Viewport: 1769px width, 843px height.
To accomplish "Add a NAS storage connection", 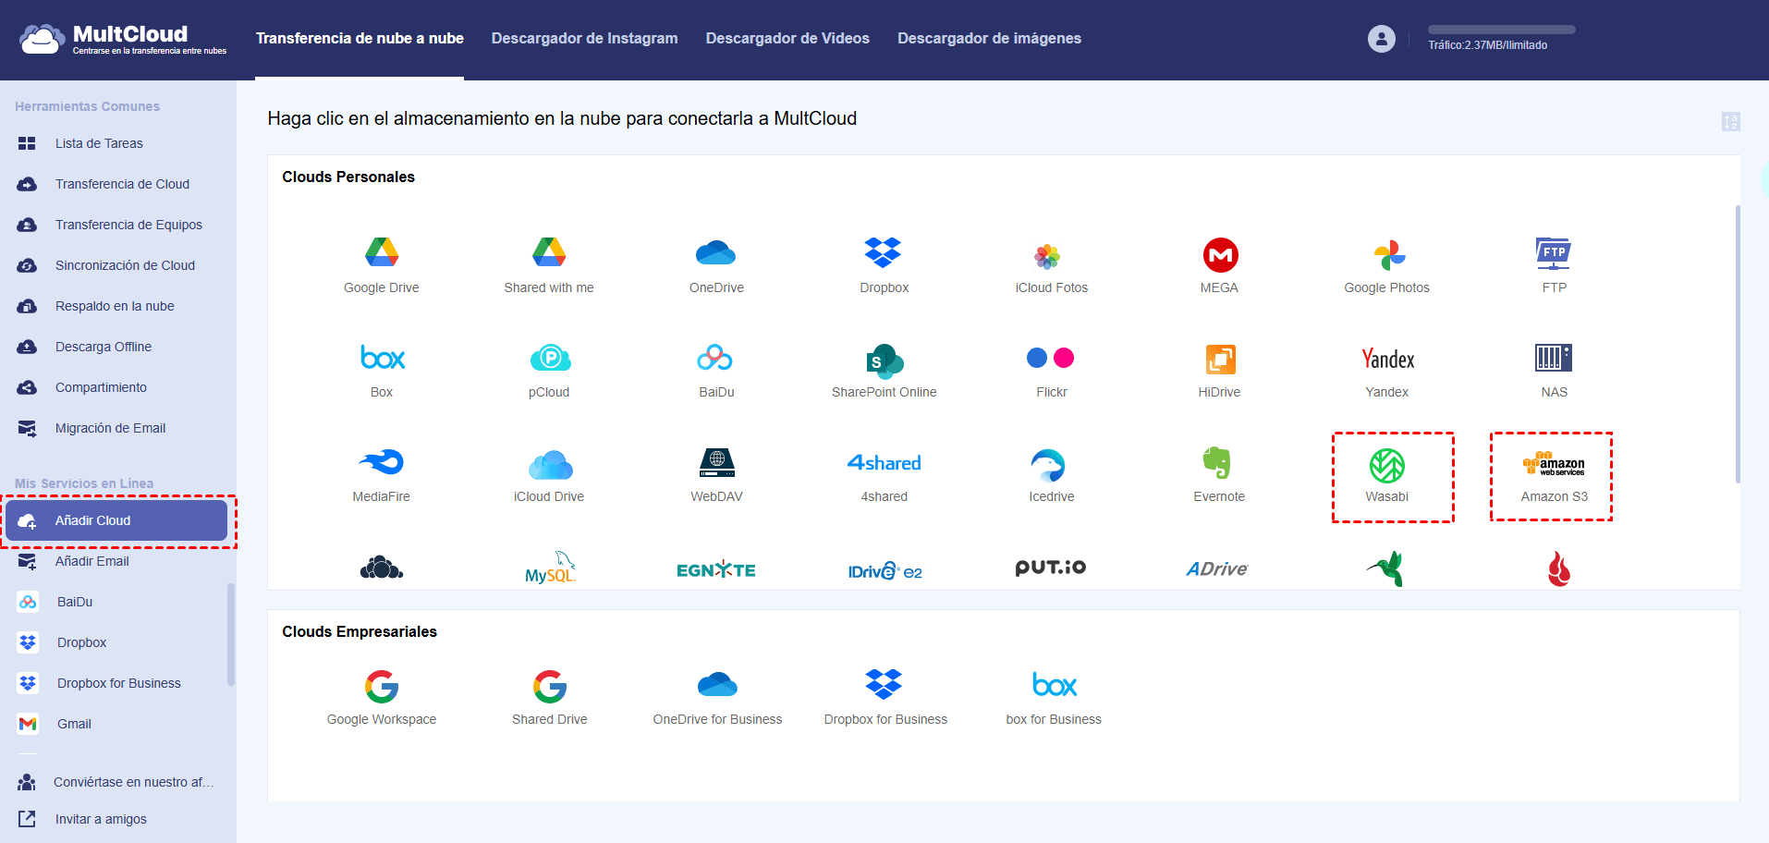I will click(x=1555, y=370).
